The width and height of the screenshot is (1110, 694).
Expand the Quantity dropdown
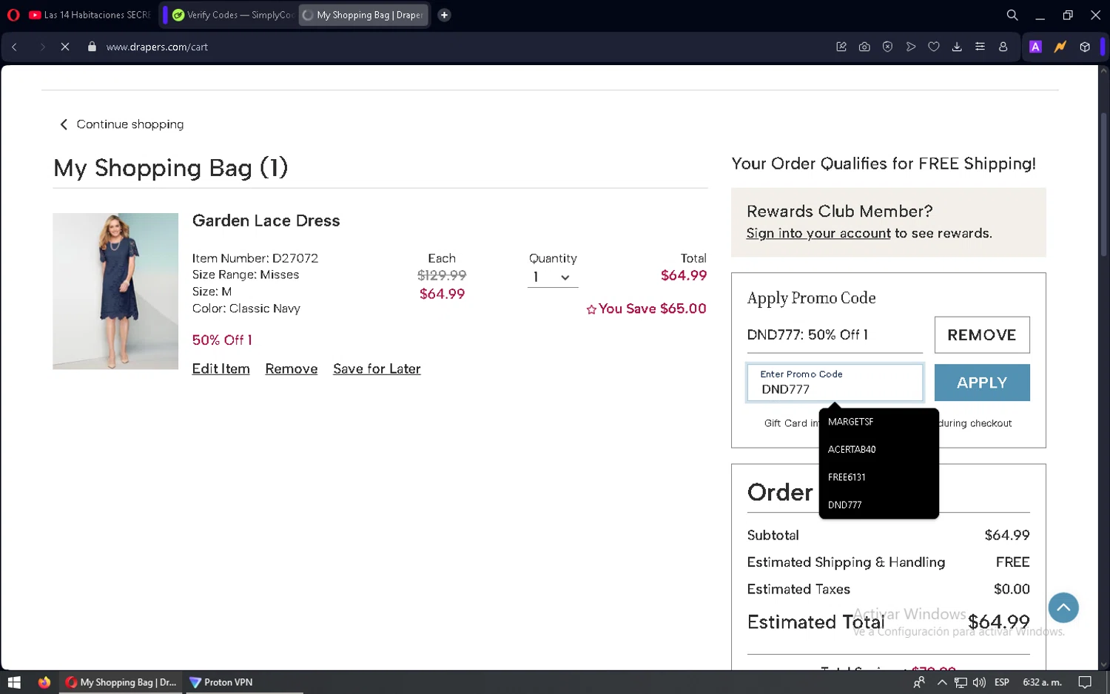[552, 277]
